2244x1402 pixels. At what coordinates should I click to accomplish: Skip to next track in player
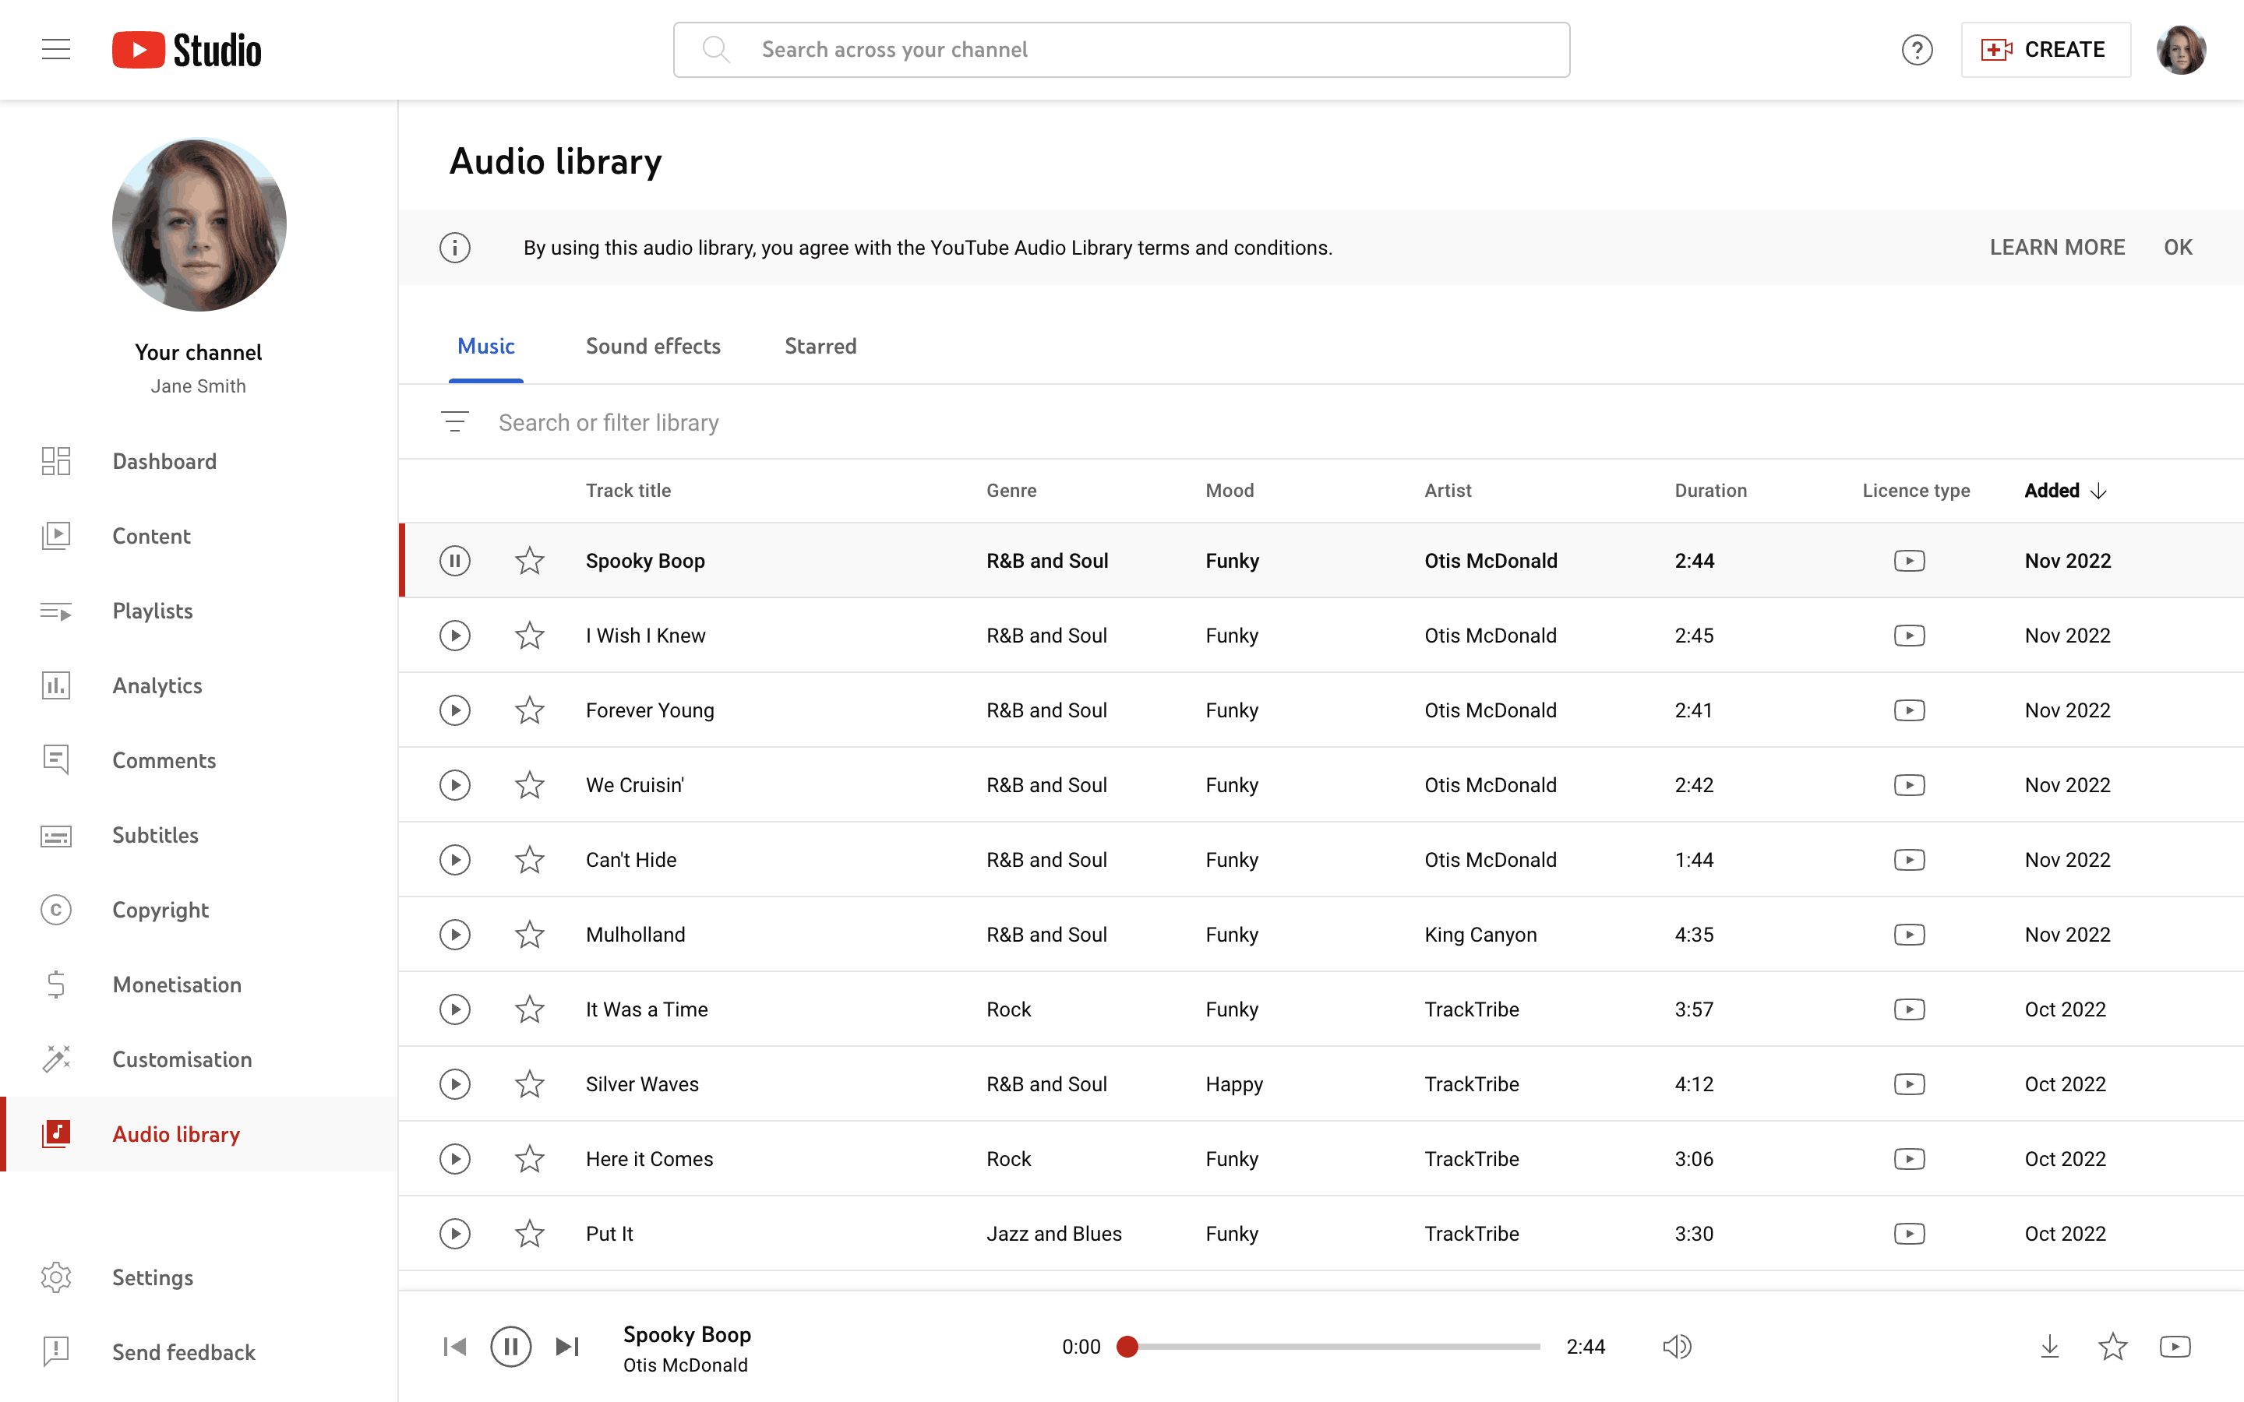567,1347
